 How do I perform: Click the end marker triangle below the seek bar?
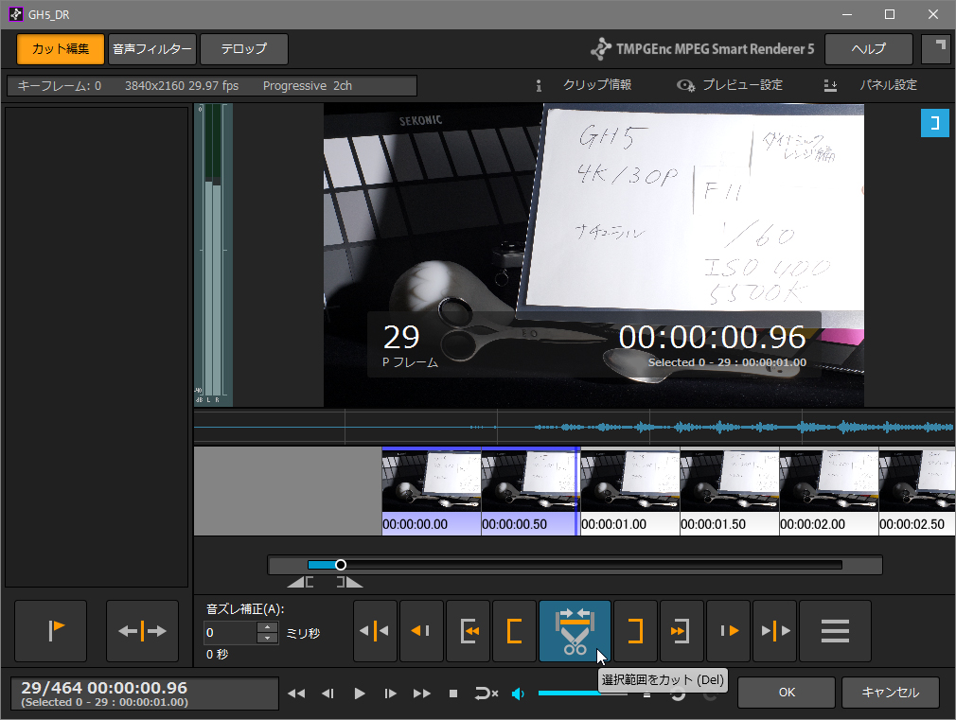pos(350,582)
